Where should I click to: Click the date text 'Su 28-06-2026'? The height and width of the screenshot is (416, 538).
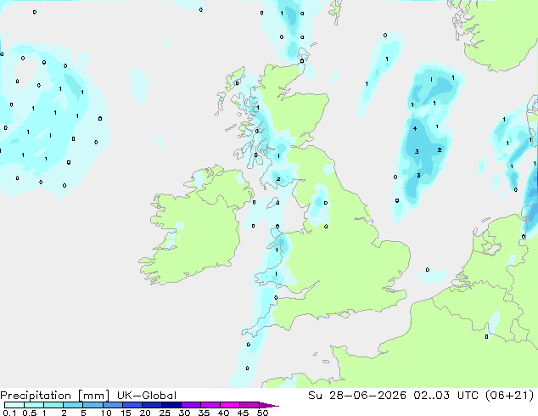(357, 396)
